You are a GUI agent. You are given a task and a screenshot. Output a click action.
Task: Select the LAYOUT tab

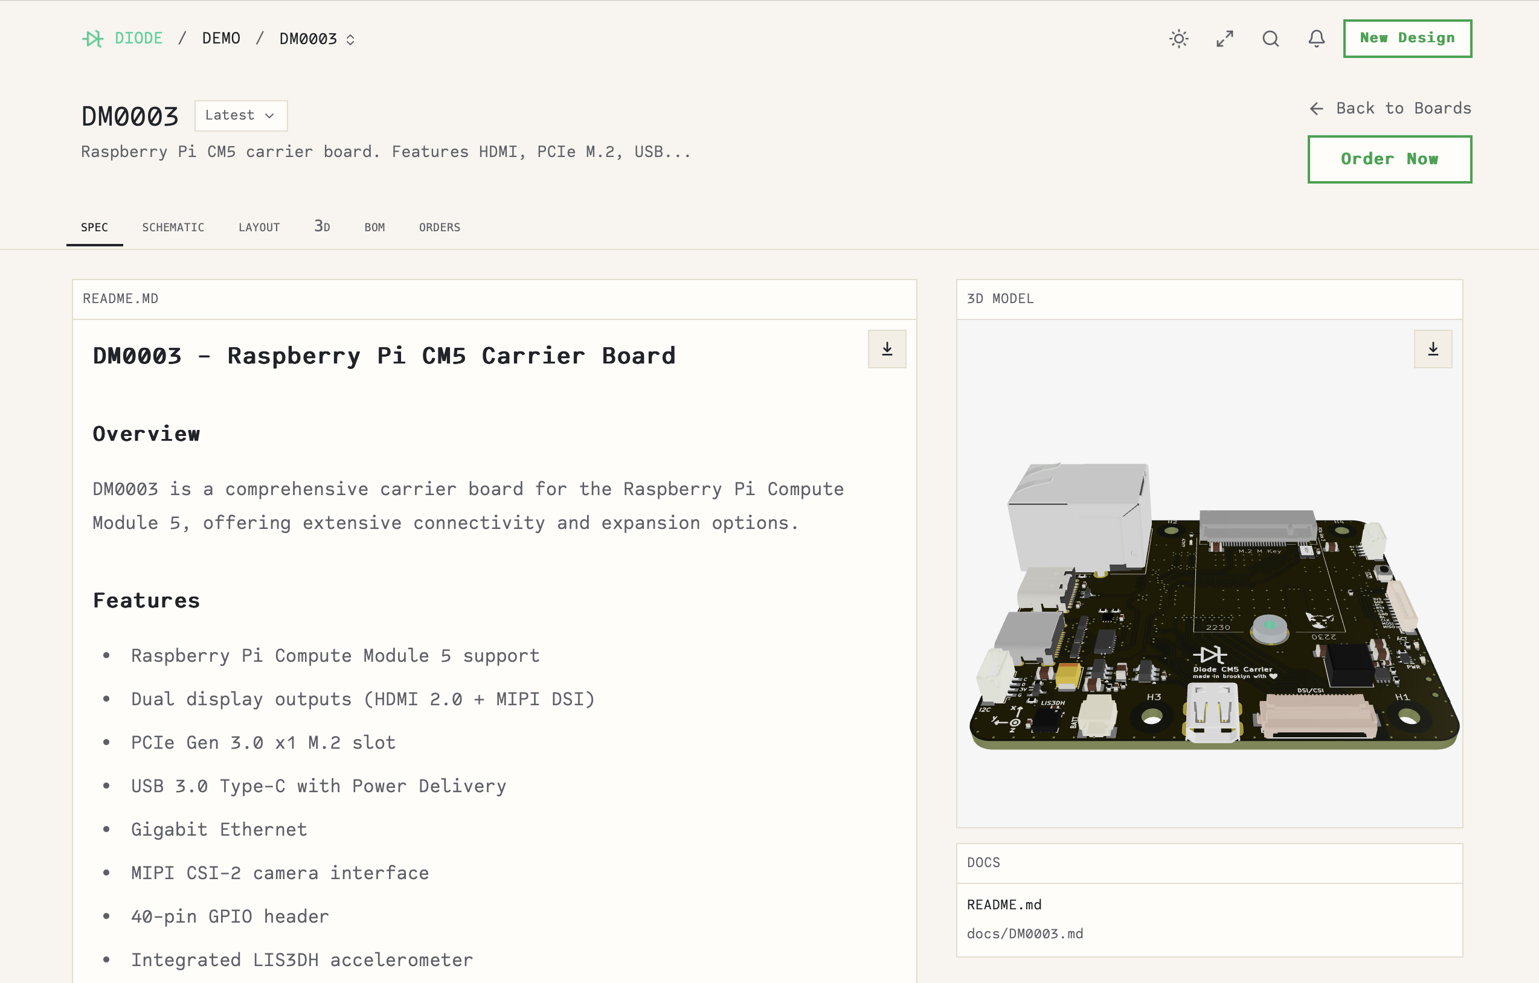pos(259,228)
